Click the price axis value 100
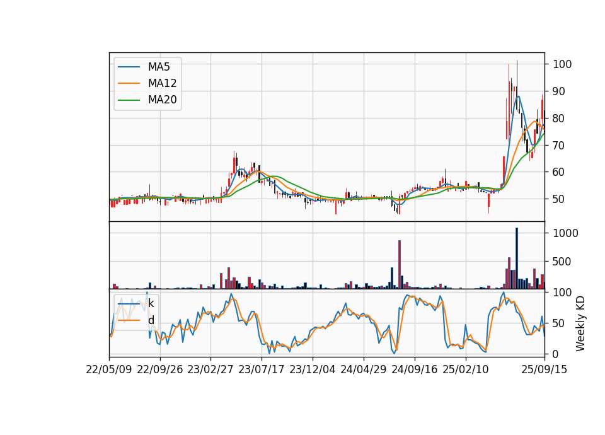This screenshot has height=435, width=605. point(562,64)
